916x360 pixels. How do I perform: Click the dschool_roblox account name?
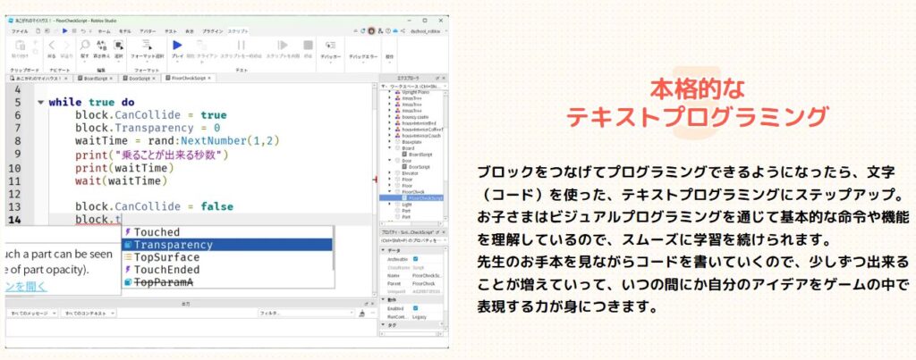(x=426, y=31)
